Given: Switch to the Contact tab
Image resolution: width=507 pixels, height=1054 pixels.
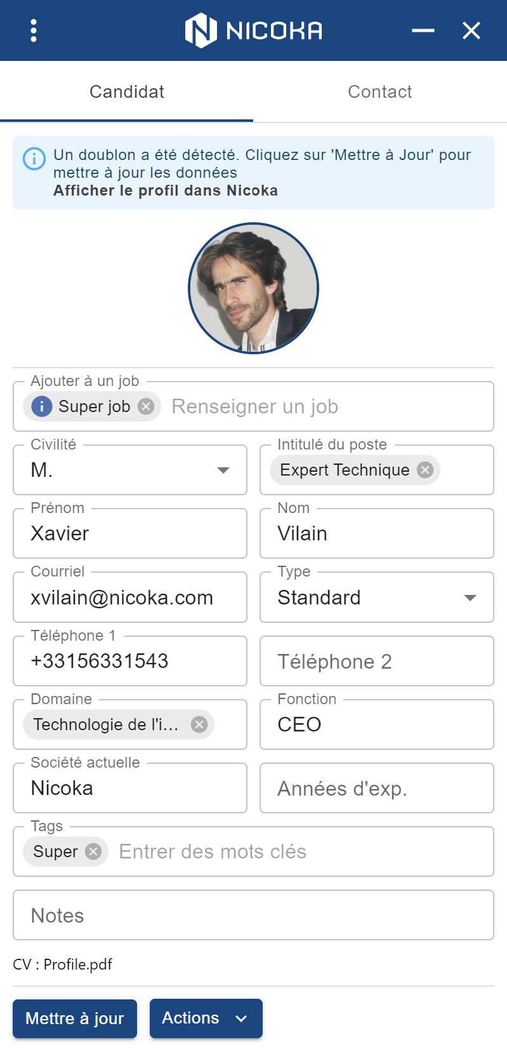Looking at the screenshot, I should click(x=380, y=92).
